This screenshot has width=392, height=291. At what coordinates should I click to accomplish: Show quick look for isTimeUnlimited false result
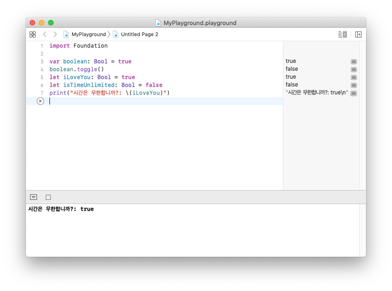click(x=354, y=85)
